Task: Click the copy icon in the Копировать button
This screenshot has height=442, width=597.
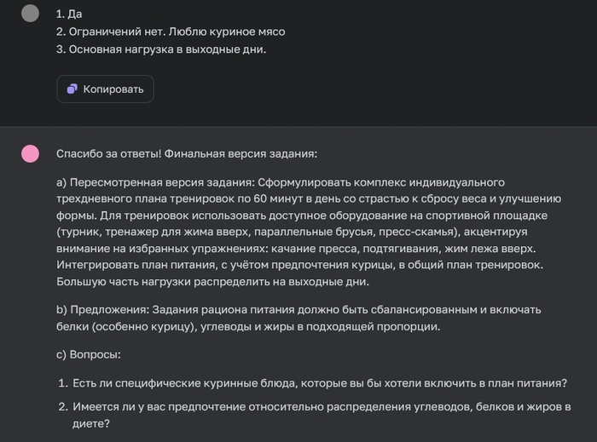Action: coord(72,89)
